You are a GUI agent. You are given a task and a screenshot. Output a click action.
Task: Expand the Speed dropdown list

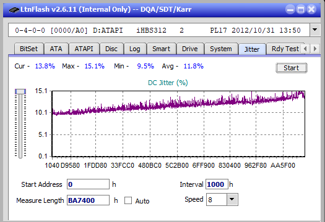point(232,199)
